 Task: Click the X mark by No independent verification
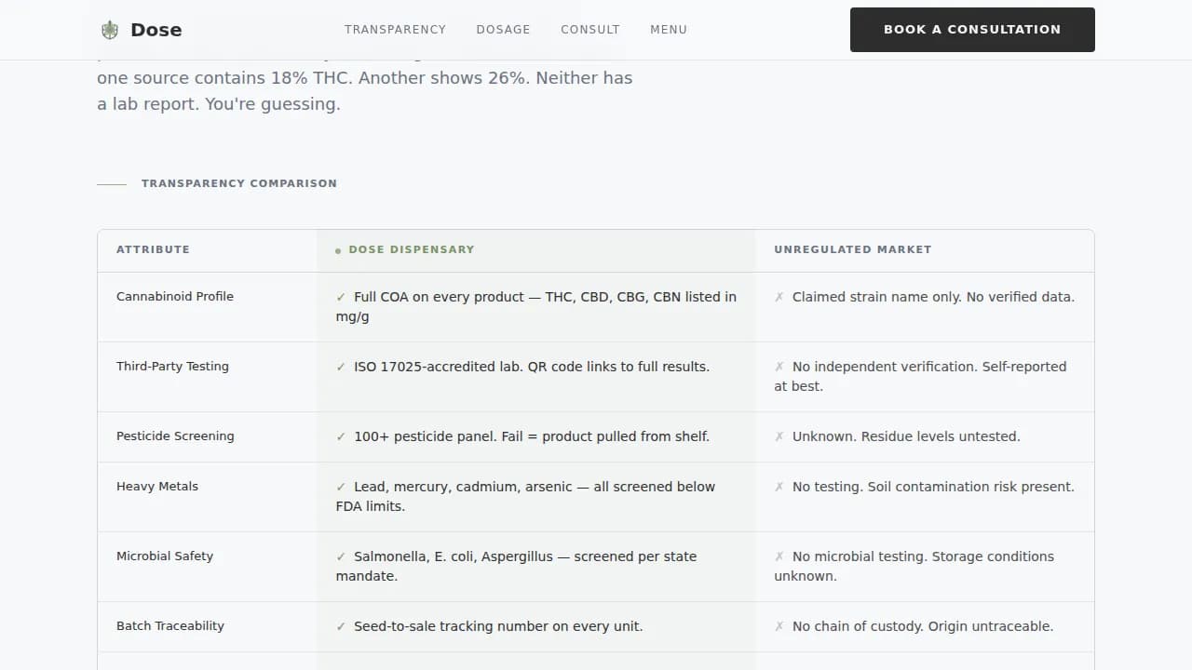779,367
